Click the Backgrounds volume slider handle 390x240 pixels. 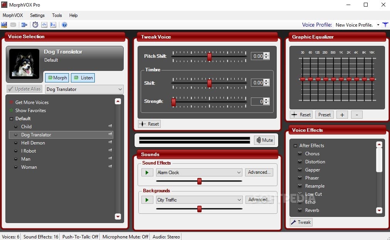[199, 209]
